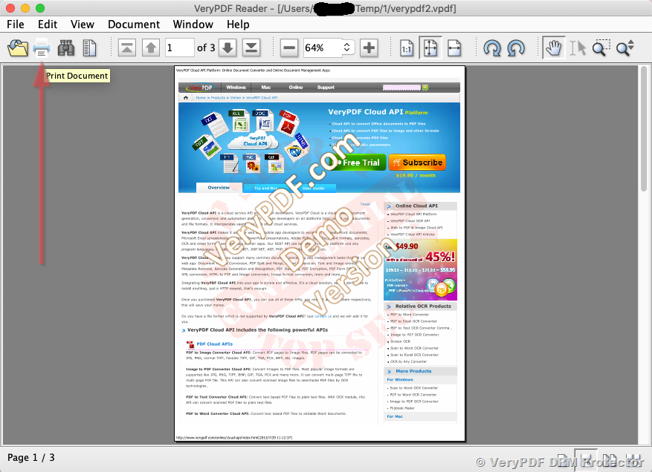The width and height of the screenshot is (652, 472).
Task: Toggle the utility pane icon
Action: point(90,48)
